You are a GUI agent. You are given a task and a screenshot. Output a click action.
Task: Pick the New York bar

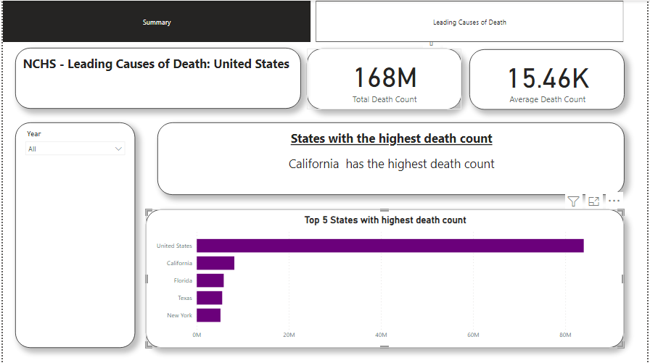coord(208,315)
